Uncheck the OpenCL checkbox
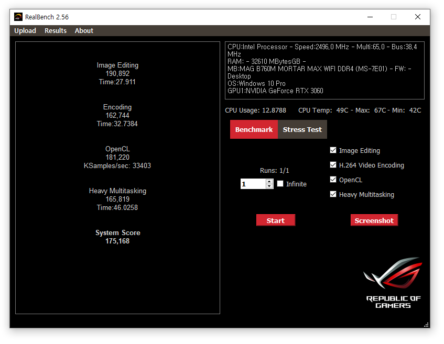444x344 pixels. click(333, 180)
